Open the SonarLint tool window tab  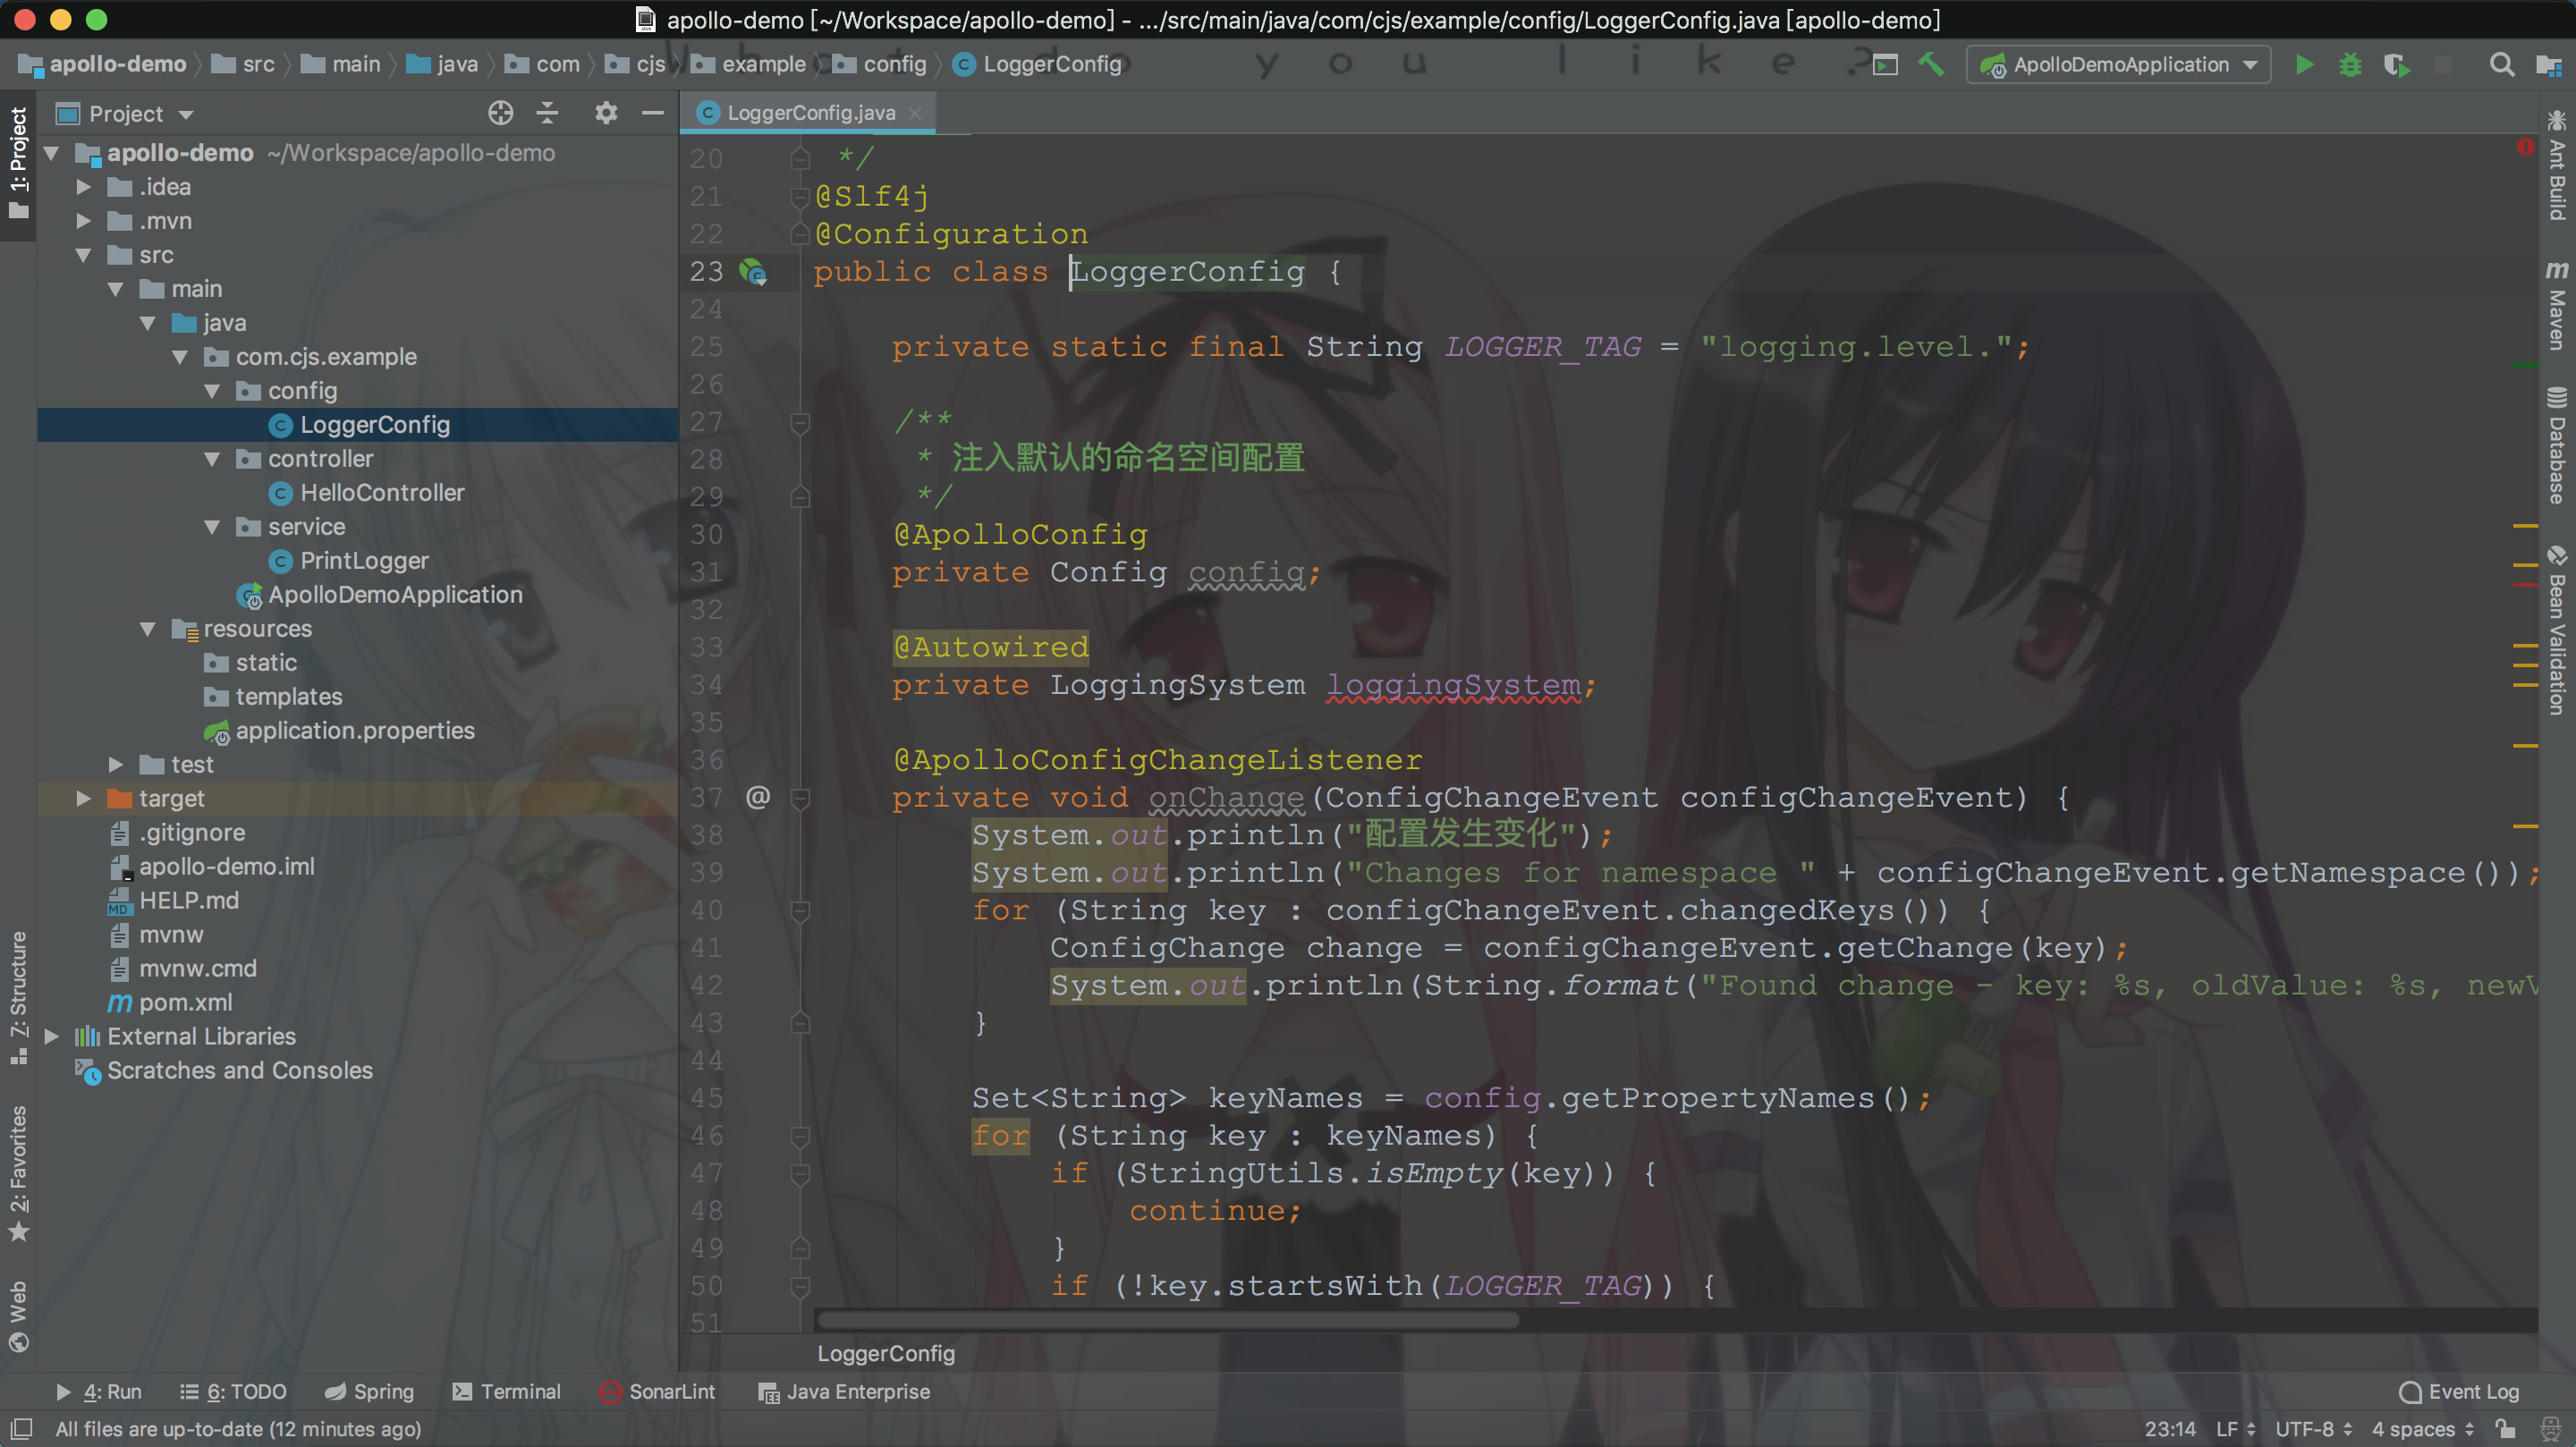(658, 1391)
